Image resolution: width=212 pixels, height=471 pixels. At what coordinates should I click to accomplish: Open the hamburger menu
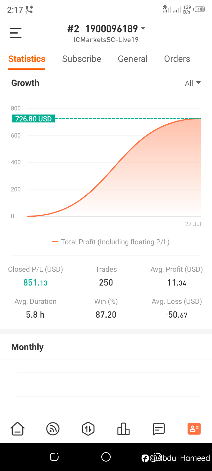point(16,33)
